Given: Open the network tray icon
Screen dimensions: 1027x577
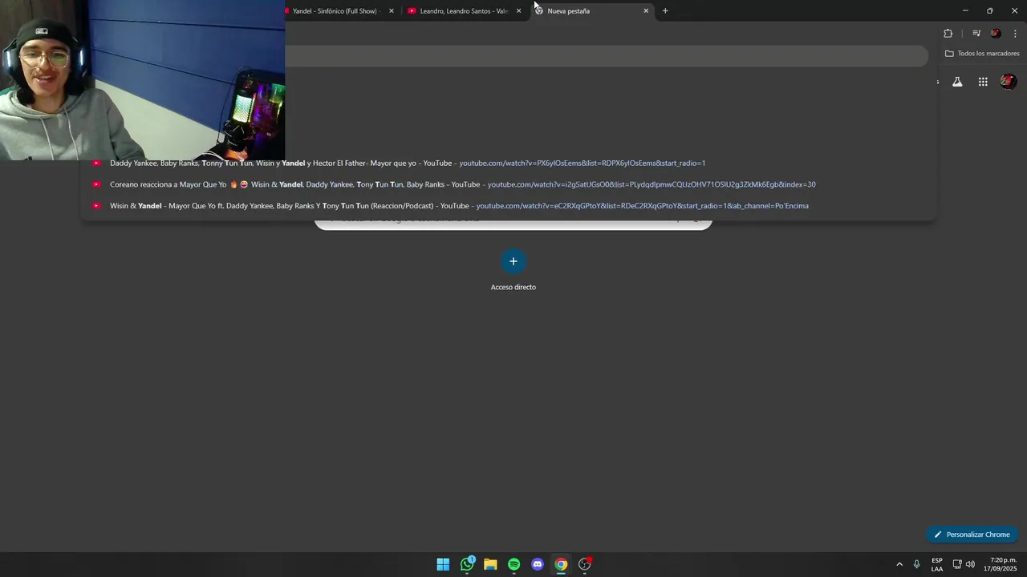Looking at the screenshot, I should click(957, 564).
